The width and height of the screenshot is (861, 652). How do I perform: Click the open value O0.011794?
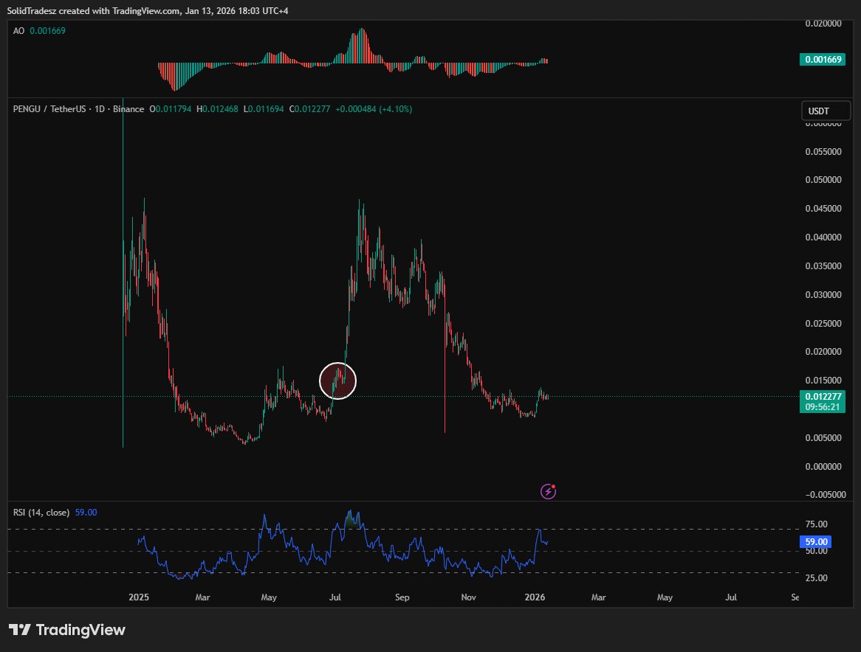pos(171,109)
